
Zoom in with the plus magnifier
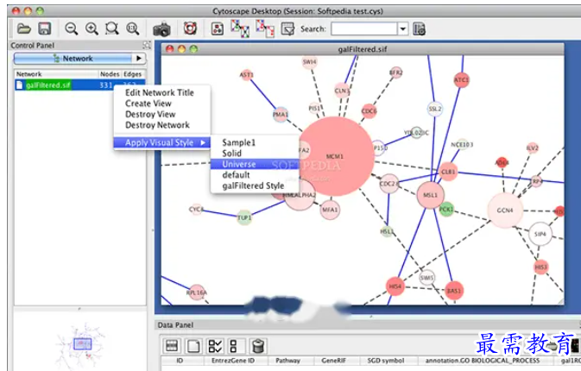click(92, 28)
